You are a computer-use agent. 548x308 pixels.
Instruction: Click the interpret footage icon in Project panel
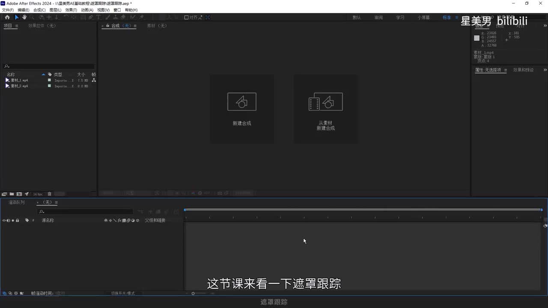pos(4,194)
